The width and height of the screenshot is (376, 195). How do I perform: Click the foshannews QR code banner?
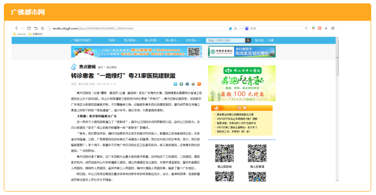point(136,52)
